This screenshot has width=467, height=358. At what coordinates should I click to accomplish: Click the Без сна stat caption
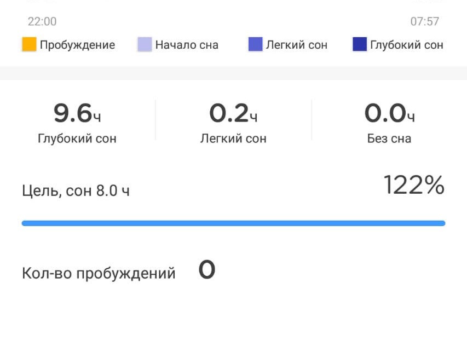(389, 138)
